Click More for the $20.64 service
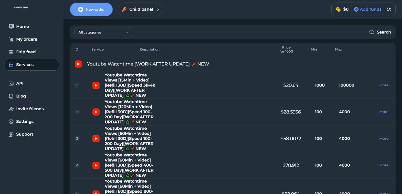 (x=384, y=85)
